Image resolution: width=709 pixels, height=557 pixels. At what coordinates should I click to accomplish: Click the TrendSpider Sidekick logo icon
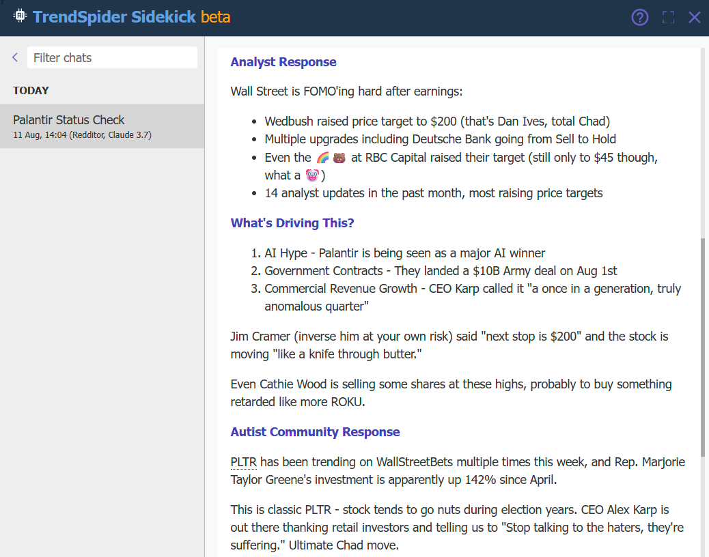click(19, 16)
